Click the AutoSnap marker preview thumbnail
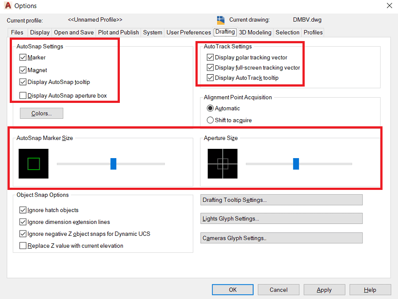Screen dimensions: 398x299 [34, 163]
